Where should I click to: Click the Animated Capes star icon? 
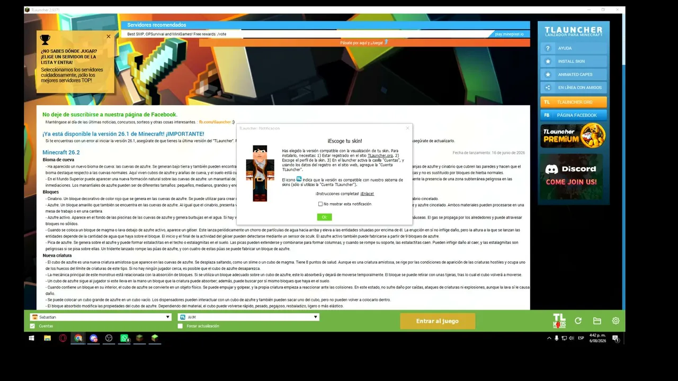tap(548, 75)
